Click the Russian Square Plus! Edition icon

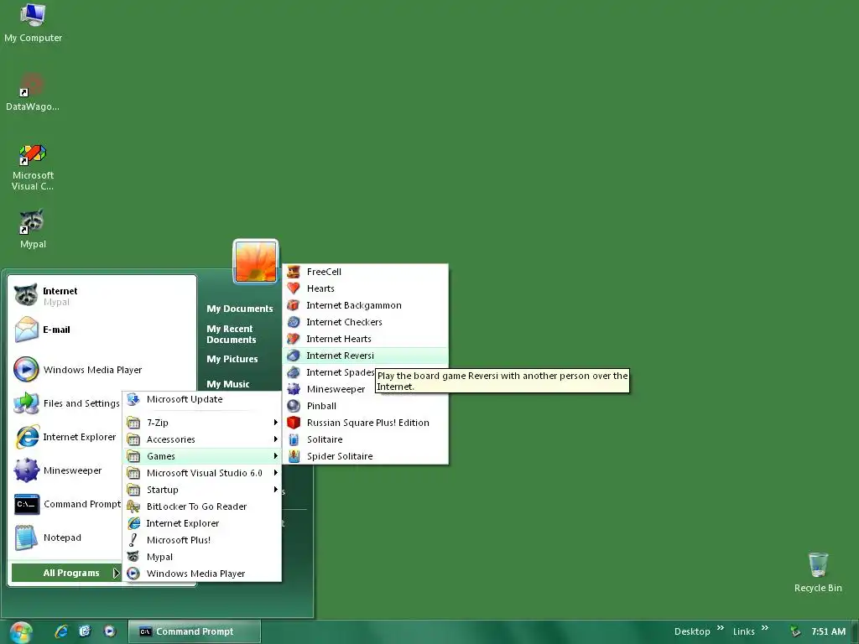tap(294, 423)
